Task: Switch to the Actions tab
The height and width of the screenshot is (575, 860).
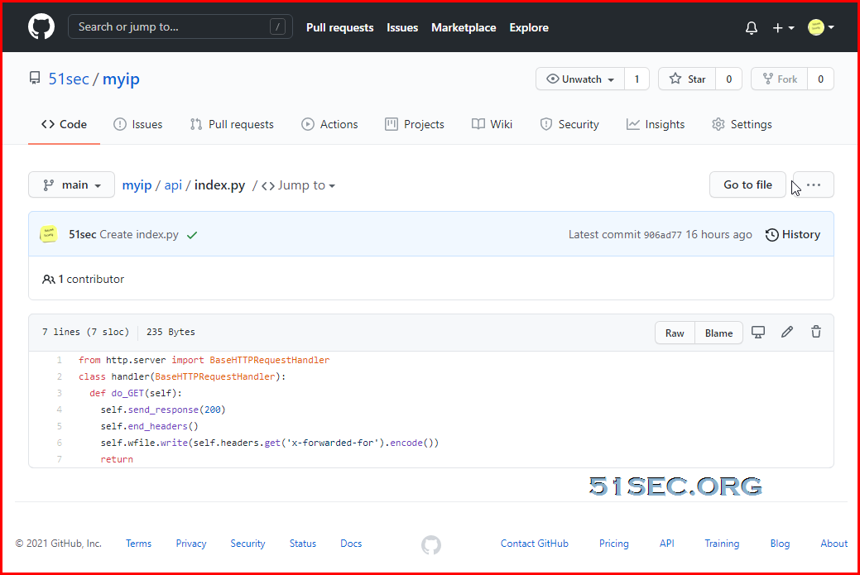Action: pos(329,124)
